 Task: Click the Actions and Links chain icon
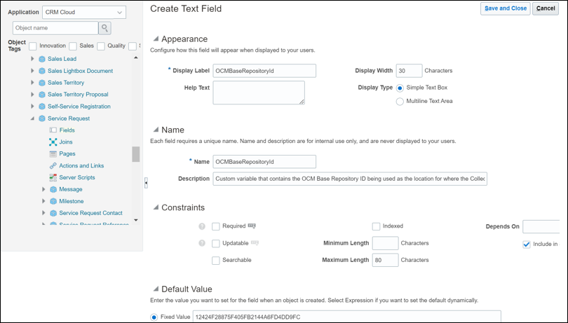(53, 166)
